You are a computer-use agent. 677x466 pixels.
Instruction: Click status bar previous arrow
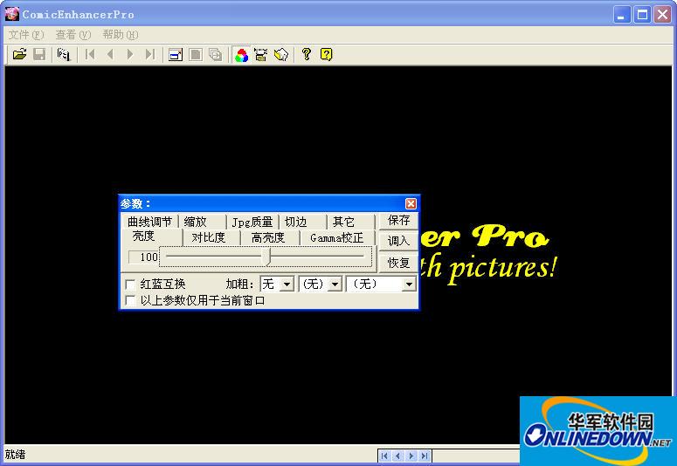click(397, 456)
